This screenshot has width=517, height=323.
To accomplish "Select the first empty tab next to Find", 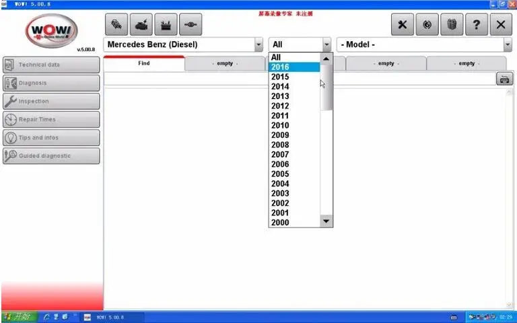I will [x=225, y=63].
